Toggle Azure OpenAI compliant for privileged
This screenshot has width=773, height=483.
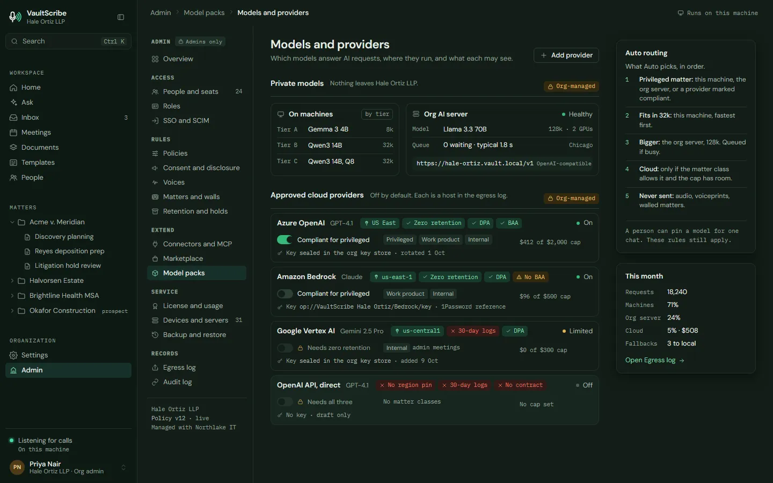285,240
